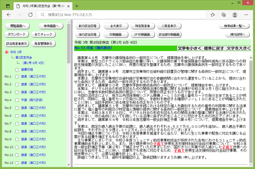The height and width of the screenshot is (169, 255).
Task: Click the 該当発言者表示 button
Action: (x=17, y=44)
